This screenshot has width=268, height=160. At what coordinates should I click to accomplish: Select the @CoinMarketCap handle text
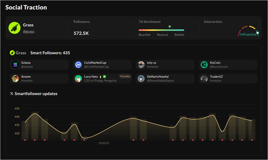point(96,67)
